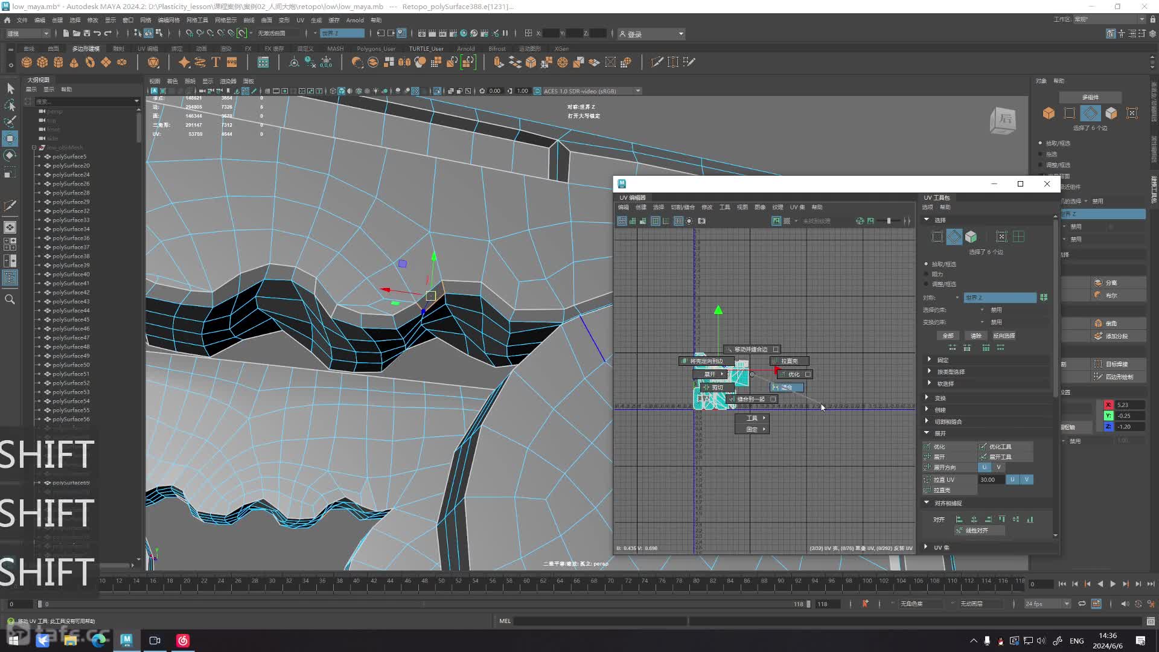Click align left icon in UV Toolkit
1159x652 pixels.
coord(959,519)
